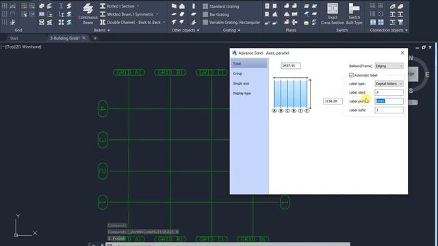Click the Grid panel title label

(18, 30)
